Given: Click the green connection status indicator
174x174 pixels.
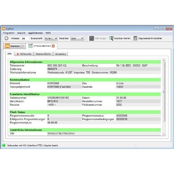Looking at the screenshot, I should (4, 145).
